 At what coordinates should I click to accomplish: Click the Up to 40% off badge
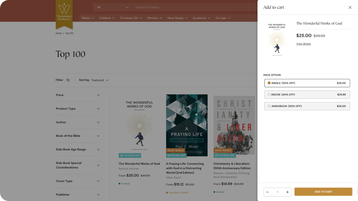click(225, 156)
